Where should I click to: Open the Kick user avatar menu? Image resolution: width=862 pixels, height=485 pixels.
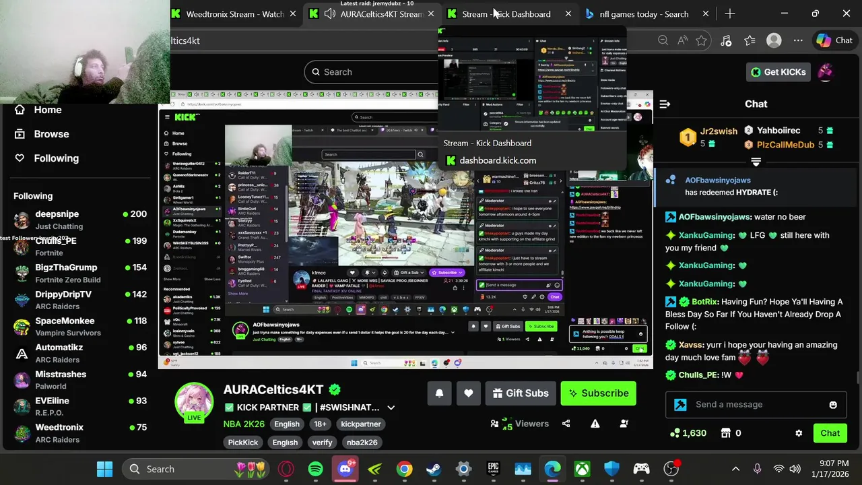(x=826, y=71)
